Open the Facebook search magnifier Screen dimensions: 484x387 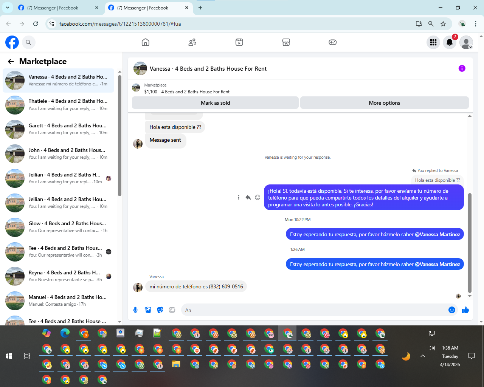point(28,42)
